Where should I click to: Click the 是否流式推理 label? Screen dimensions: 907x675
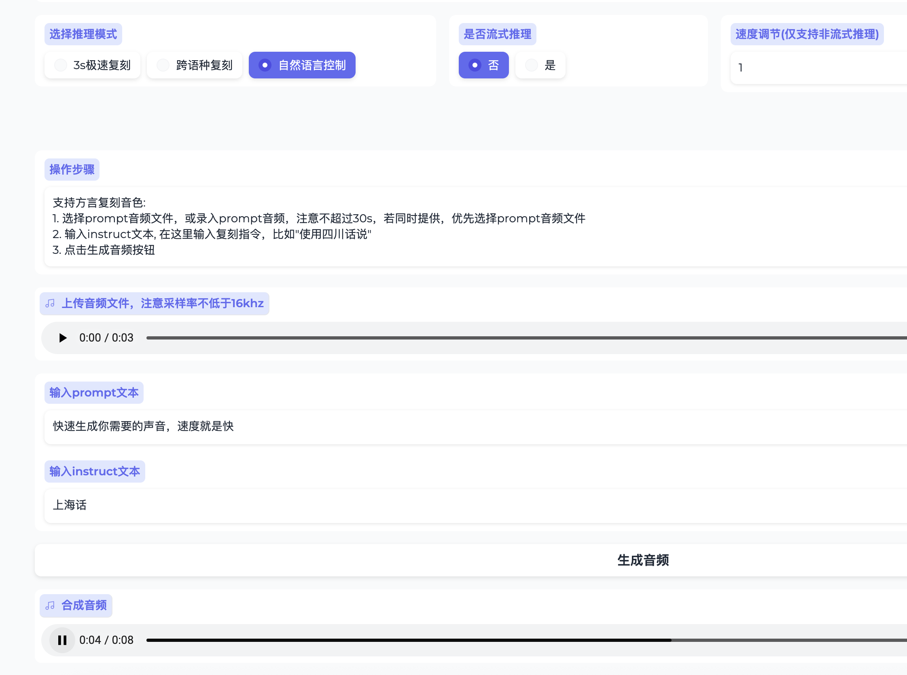[x=498, y=34]
